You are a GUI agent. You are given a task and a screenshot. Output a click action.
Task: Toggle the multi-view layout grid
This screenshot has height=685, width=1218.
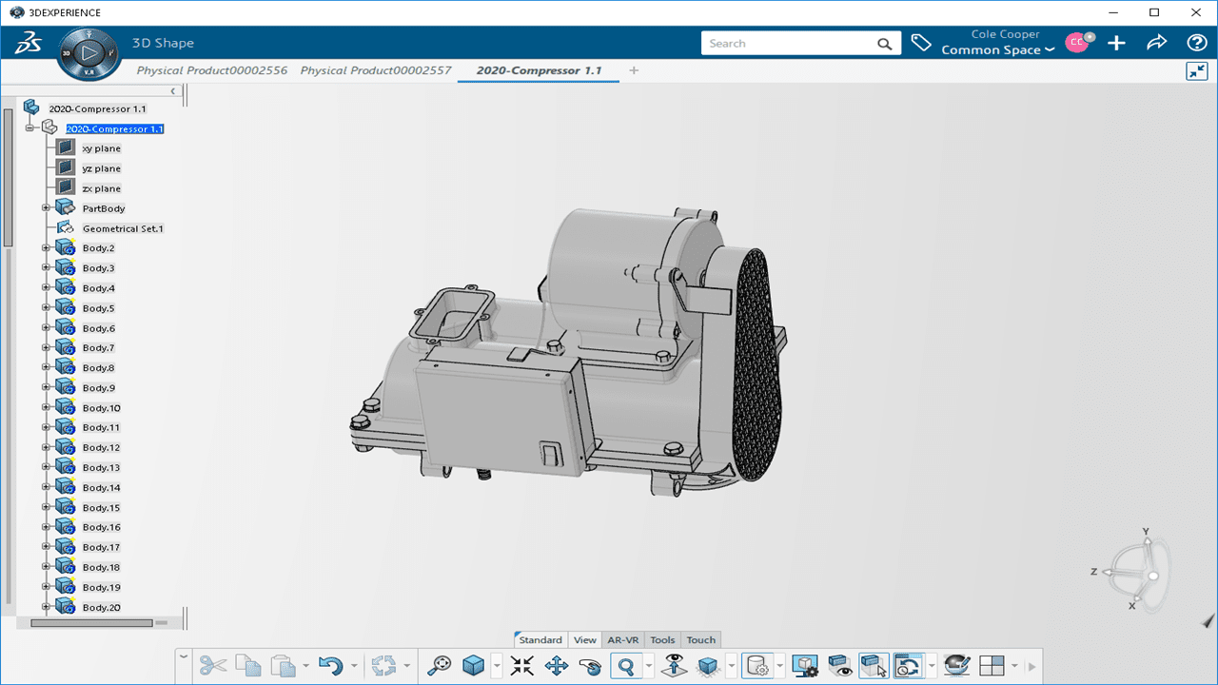pos(992,666)
